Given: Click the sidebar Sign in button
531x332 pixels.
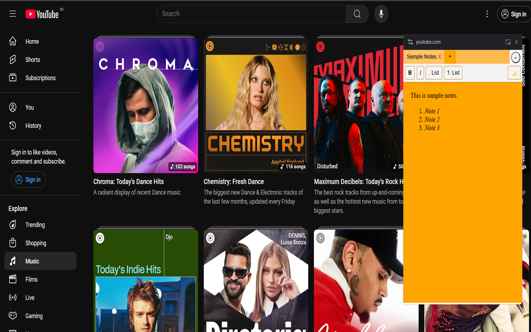Looking at the screenshot, I should (x=29, y=180).
